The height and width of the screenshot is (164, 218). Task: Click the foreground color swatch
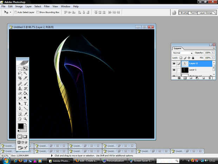pyautogui.click(x=21, y=126)
